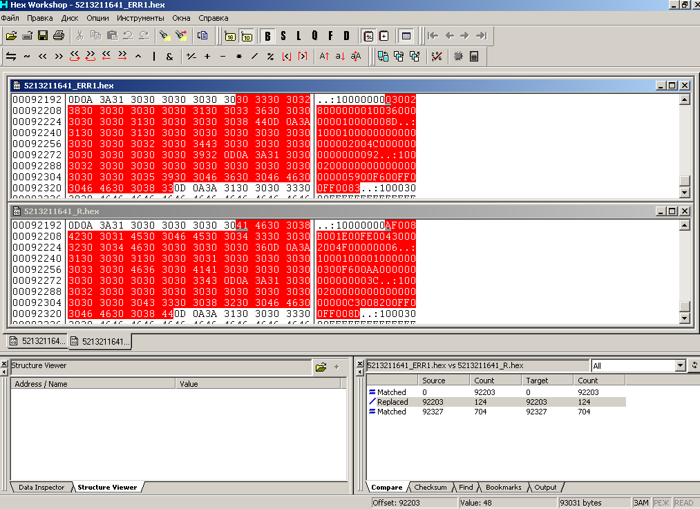Toggle long (L) data grouping
The height and width of the screenshot is (509, 700).
coord(299,36)
